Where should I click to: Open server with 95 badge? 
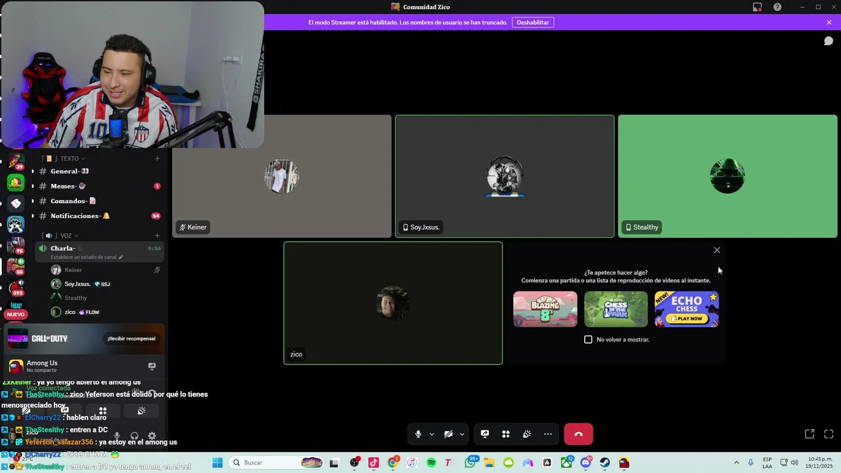click(x=16, y=245)
